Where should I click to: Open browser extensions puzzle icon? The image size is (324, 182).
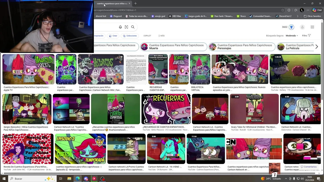coord(289,10)
